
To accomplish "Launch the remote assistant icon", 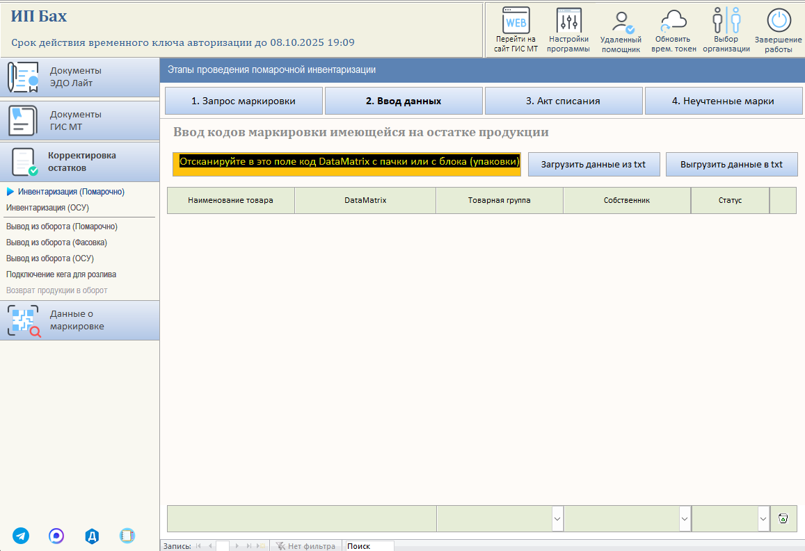I will pyautogui.click(x=622, y=22).
